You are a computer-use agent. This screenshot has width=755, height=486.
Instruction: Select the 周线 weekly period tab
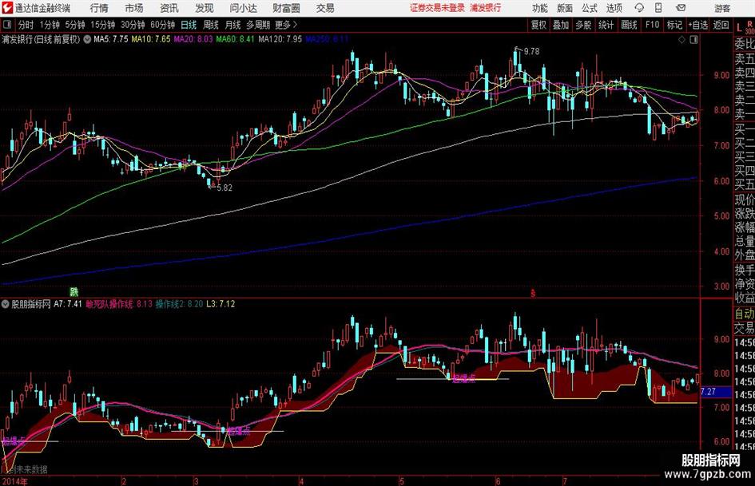[211, 25]
